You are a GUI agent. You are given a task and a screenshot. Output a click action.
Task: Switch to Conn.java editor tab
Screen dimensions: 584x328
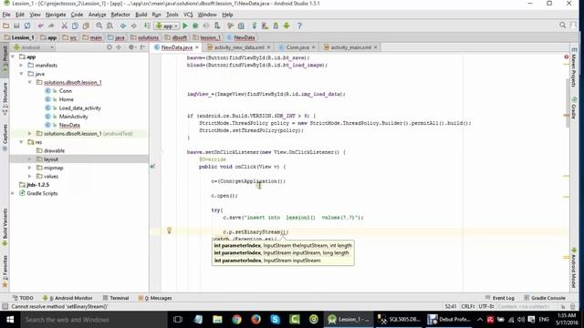297,47
